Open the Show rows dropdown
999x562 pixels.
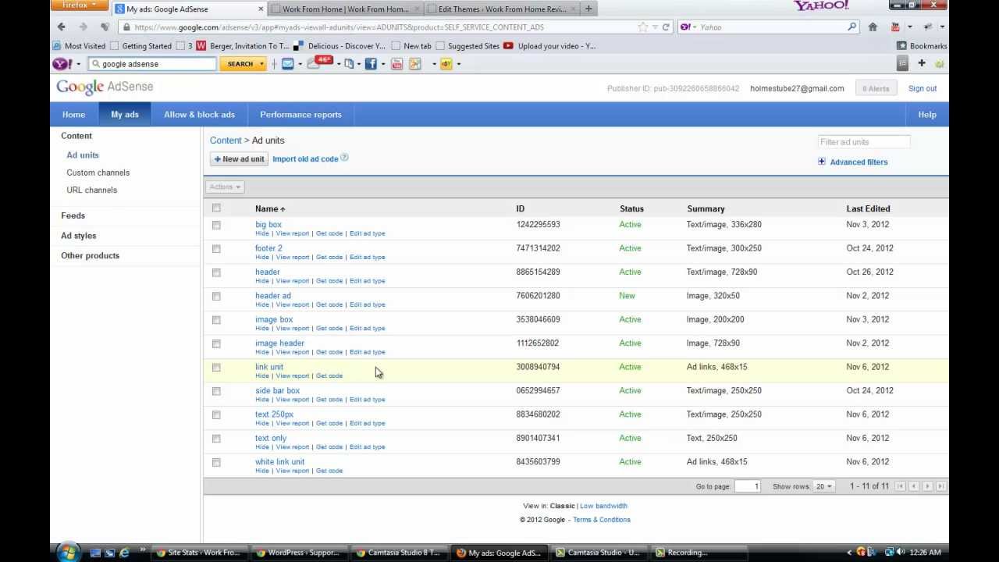click(x=823, y=486)
